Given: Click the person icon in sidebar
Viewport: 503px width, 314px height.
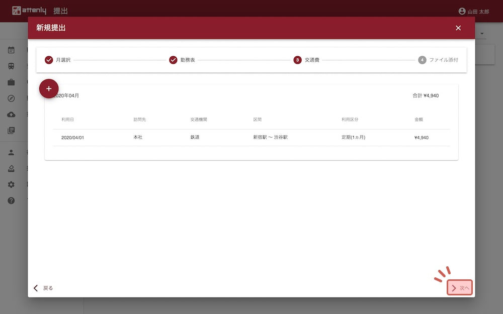Looking at the screenshot, I should click(x=11, y=153).
